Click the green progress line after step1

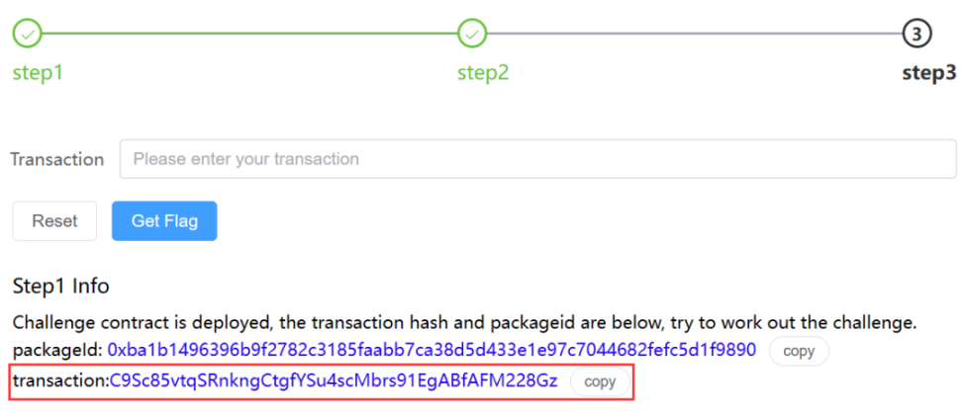point(247,34)
